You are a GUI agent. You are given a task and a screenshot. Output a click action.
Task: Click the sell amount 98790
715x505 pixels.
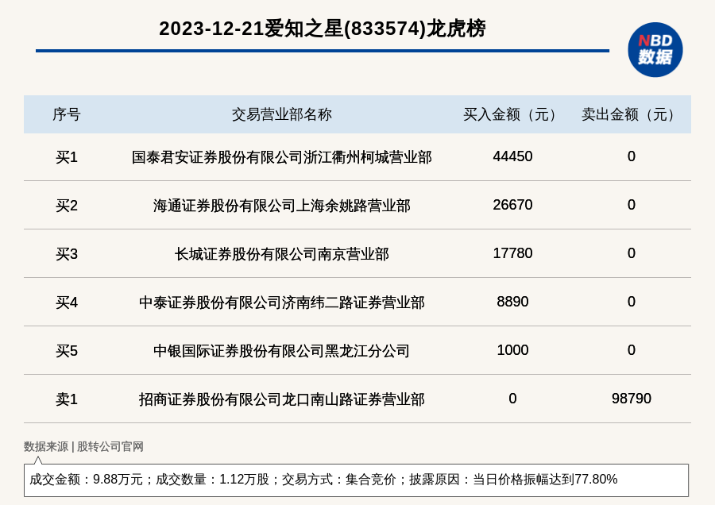[631, 399]
